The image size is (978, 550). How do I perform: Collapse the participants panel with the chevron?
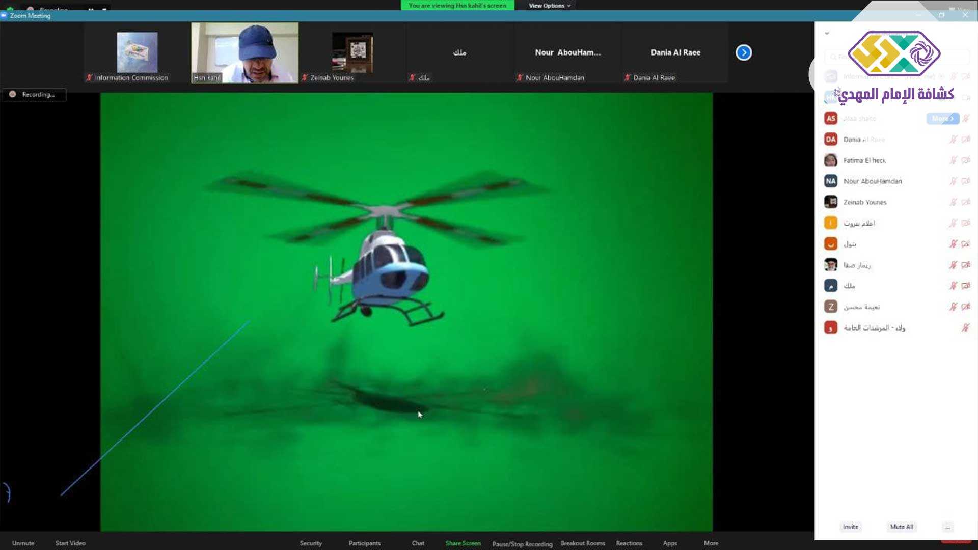tap(827, 34)
